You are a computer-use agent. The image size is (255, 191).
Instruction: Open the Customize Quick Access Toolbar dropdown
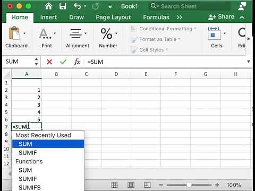click(110, 7)
